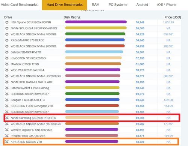
Task: Expand chevron for KINGSTON KC3000 2TB
Action: tap(7, 142)
